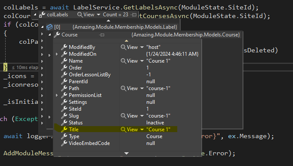The image size is (293, 166).
Task: Click the scroll-down arrow below property list
Action: [126, 153]
